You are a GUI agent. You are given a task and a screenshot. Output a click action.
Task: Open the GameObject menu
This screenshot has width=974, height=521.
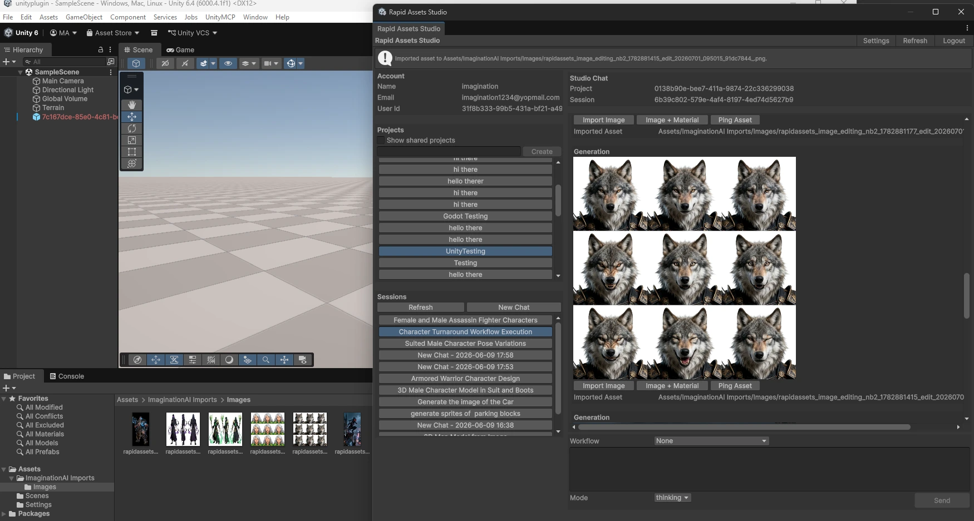tap(84, 17)
